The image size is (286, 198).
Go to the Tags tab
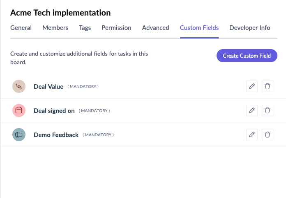[x=85, y=28]
